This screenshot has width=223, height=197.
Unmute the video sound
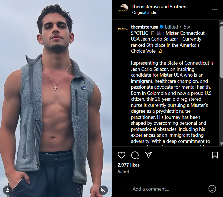click(x=103, y=190)
